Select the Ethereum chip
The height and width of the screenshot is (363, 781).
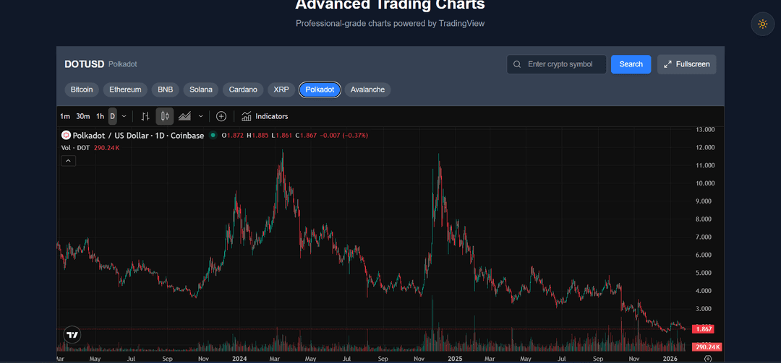(x=125, y=90)
